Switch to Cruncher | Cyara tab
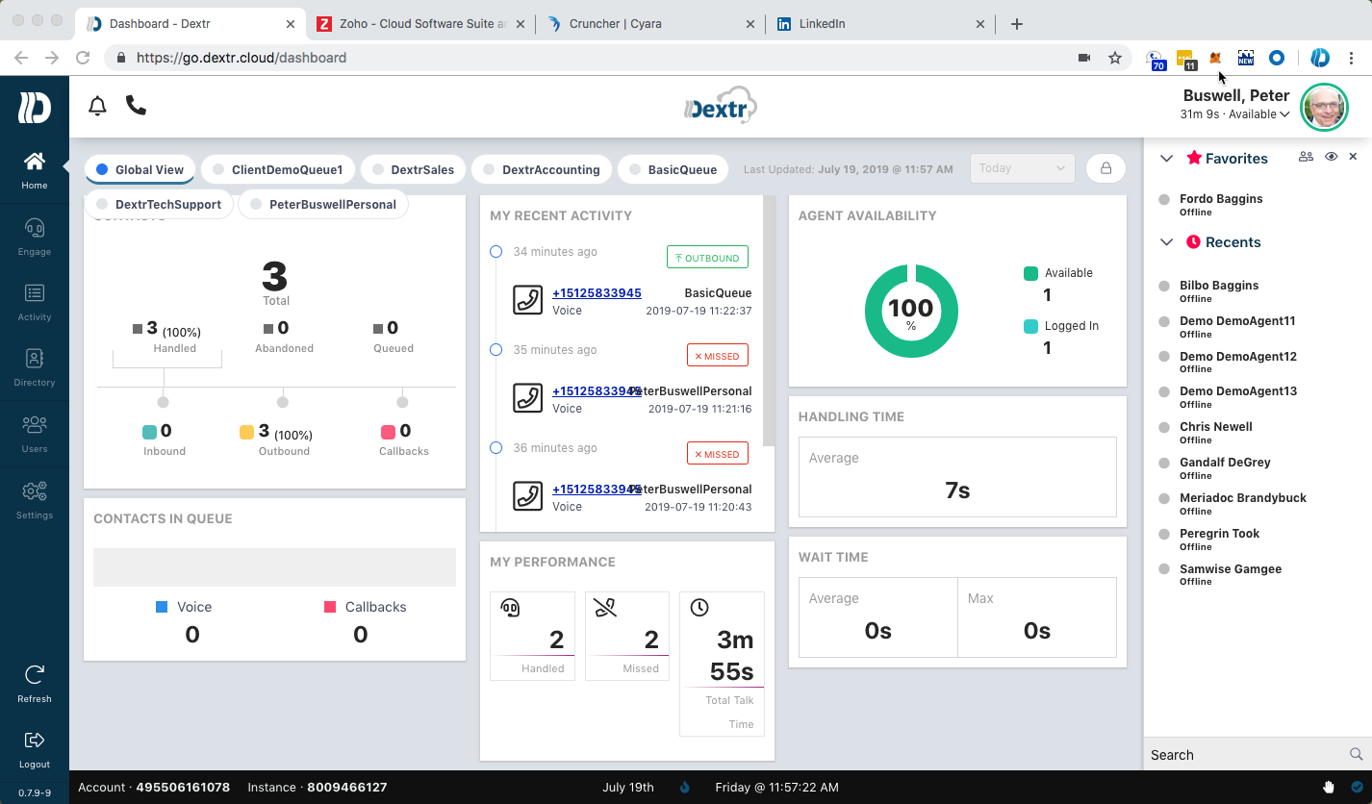1372x804 pixels. click(x=651, y=24)
